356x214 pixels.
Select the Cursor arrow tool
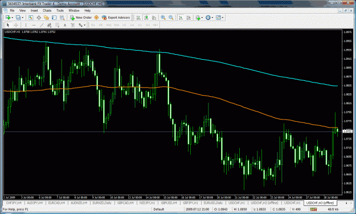tap(8, 25)
